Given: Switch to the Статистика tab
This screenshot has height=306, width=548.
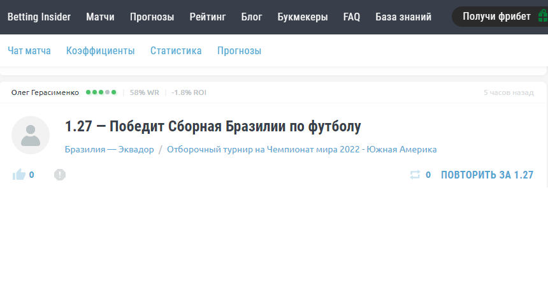Looking at the screenshot, I should pyautogui.click(x=176, y=51).
